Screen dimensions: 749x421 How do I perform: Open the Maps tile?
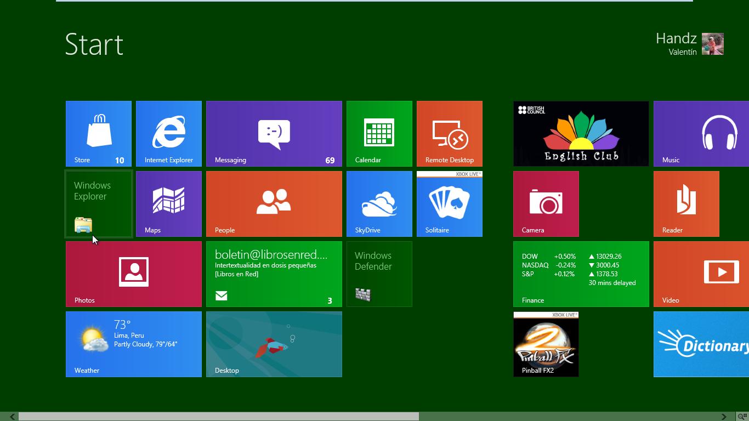169,204
